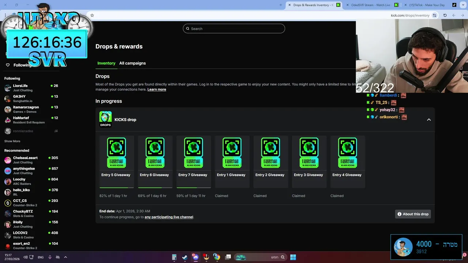Viewport: 468px width, 263px height.
Task: Expand hidden system tray icons chevron
Action: [65, 257]
